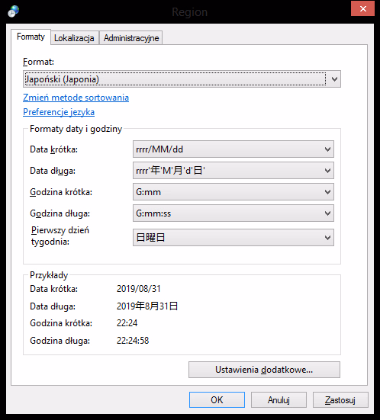The image size is (380, 420).
Task: Expand the Data długa format dropdown
Action: (x=233, y=170)
